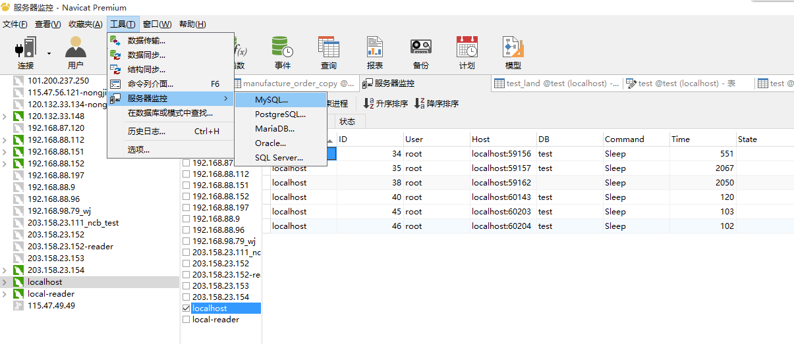Image resolution: width=794 pixels, height=344 pixels.
Task: Switch to the test @test (localhost) - 表 tab
Action: (x=687, y=84)
